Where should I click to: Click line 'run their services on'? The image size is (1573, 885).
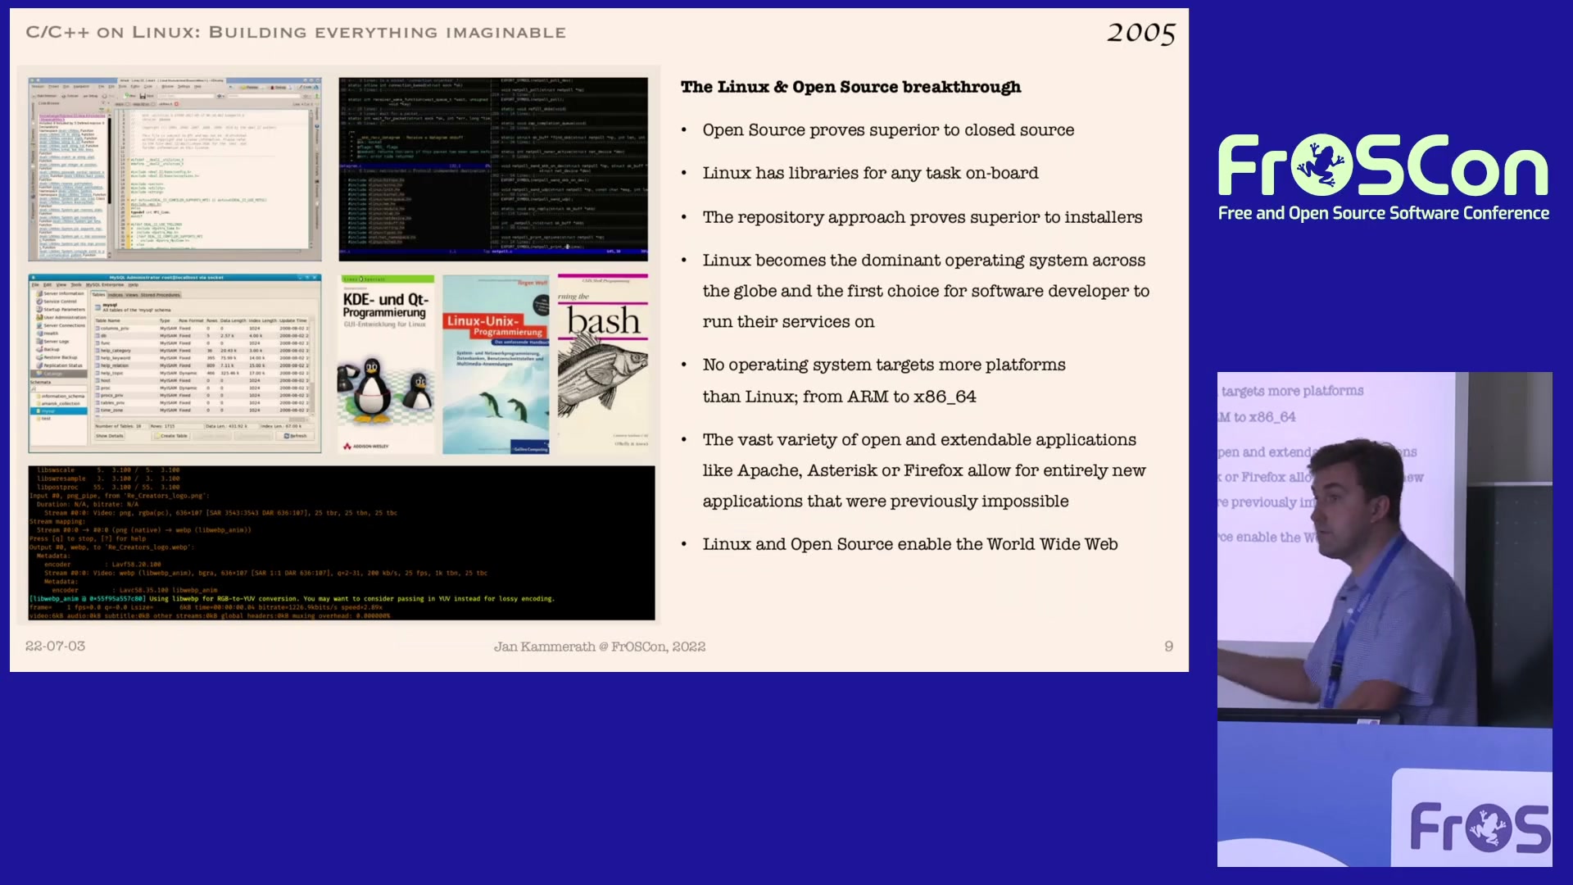point(788,322)
